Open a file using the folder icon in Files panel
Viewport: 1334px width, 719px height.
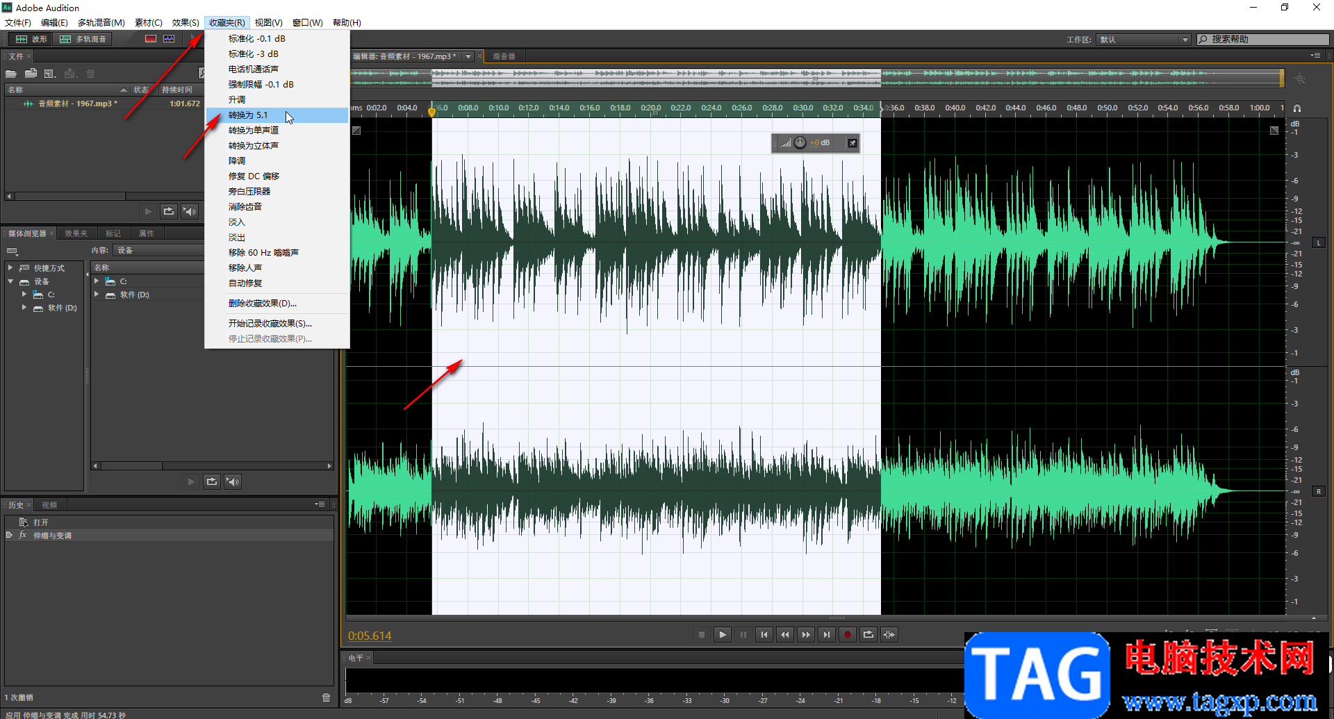pos(11,74)
